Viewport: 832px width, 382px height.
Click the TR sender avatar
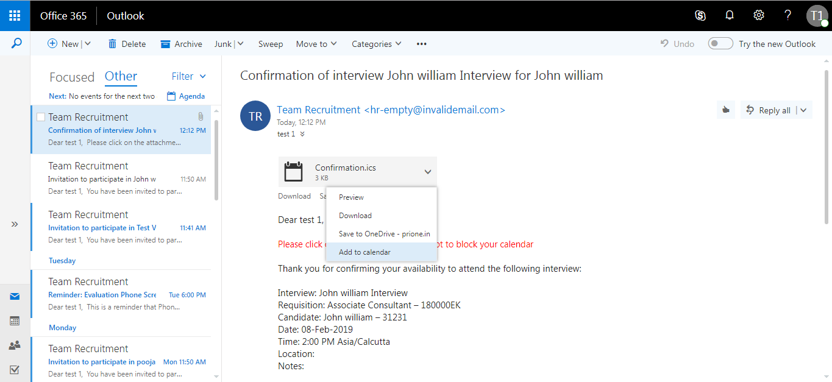tap(255, 116)
